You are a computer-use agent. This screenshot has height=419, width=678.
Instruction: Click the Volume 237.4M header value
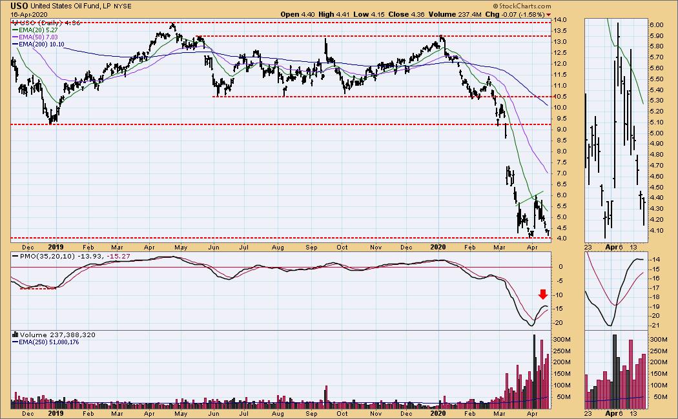coord(455,14)
